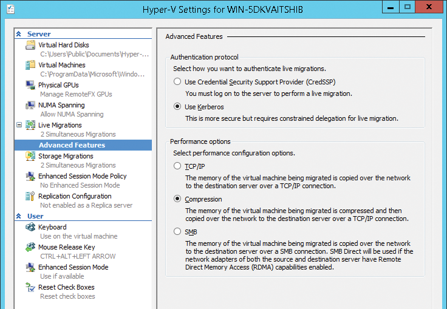Click 'Use on the virtual machine' text
Screen dimensions: 447x309
tap(79, 236)
